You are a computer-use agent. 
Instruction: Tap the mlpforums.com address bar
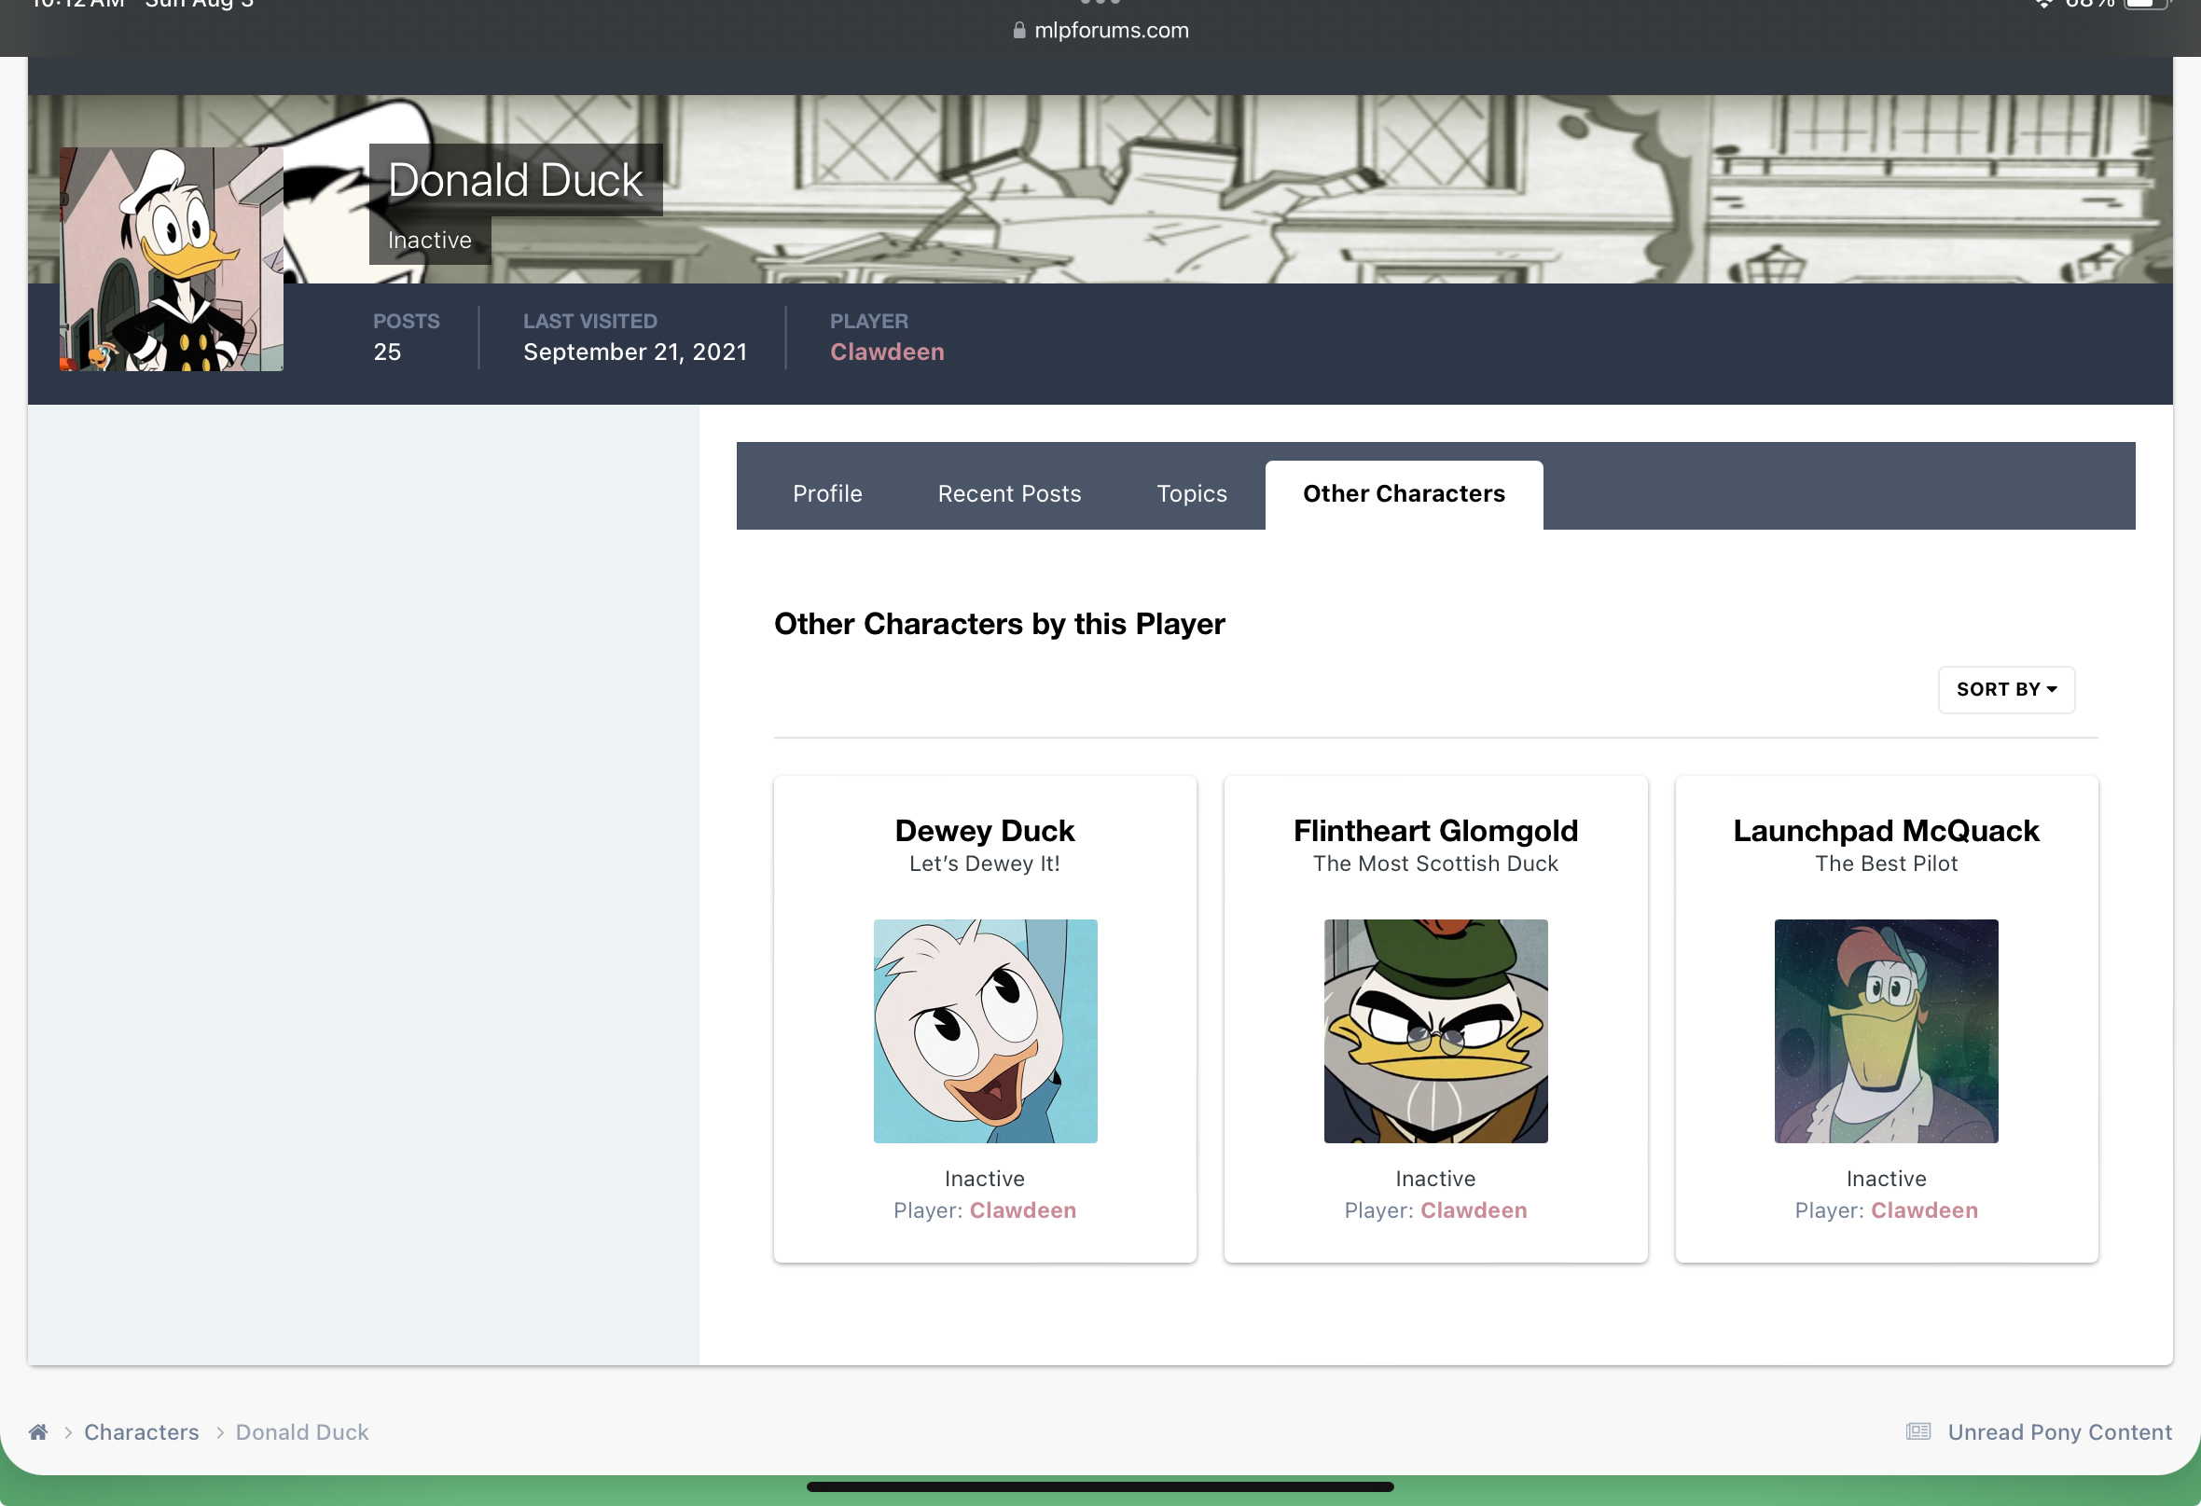click(x=1110, y=31)
